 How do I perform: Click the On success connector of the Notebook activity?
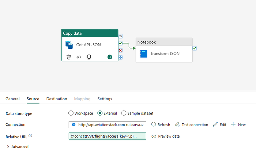(x=195, y=48)
